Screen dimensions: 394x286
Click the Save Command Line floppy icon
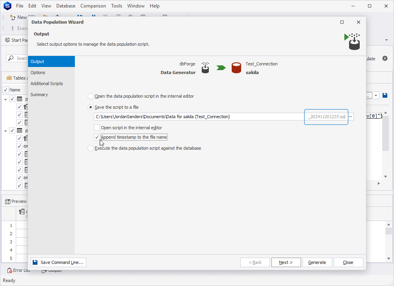click(x=35, y=262)
